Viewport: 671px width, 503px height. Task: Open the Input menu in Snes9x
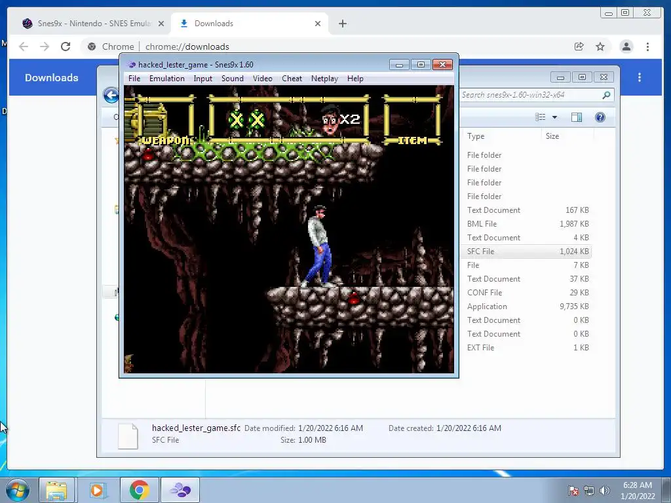[x=202, y=79]
